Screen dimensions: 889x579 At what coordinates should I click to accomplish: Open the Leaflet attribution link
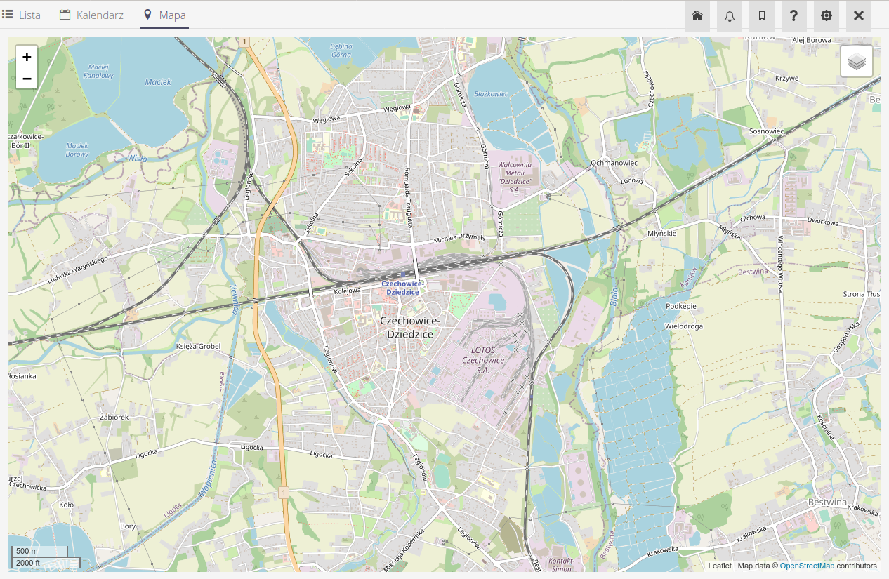pyautogui.click(x=720, y=566)
